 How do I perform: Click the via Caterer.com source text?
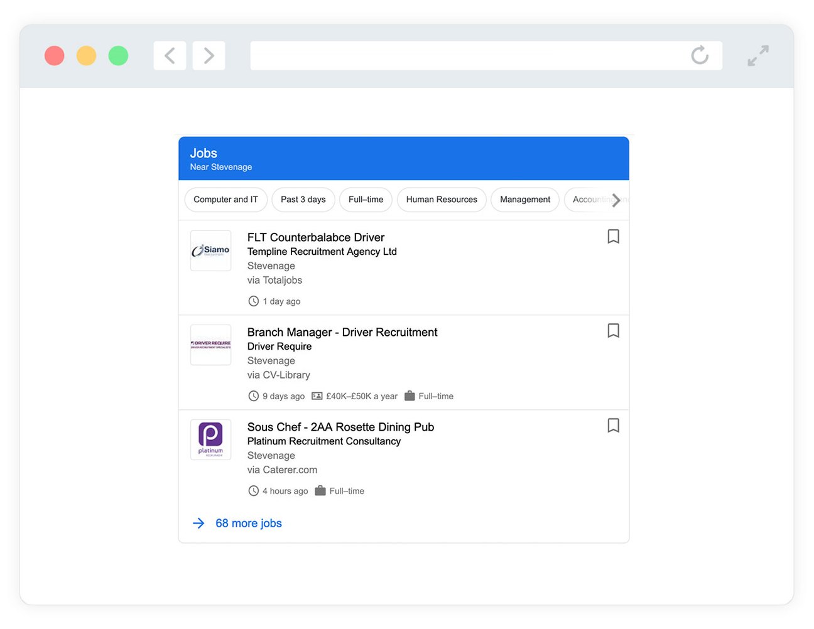[282, 470]
